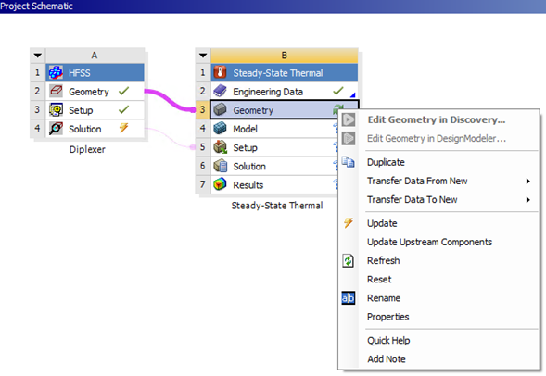Click the Diplexer system name label
The width and height of the screenshot is (546, 376).
pyautogui.click(x=87, y=149)
